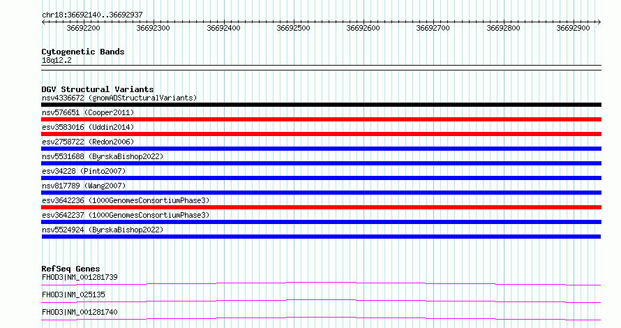Select the esv3642237 (1000GenomesConsortiumPhase3) label
This screenshot has width=621, height=328.
click(126, 215)
